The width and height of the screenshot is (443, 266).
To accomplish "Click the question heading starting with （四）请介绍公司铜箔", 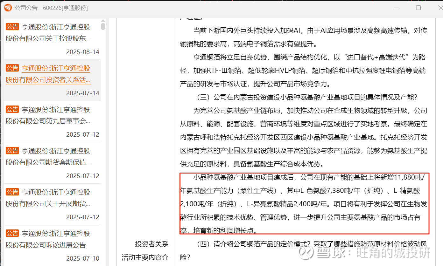I will (310, 244).
